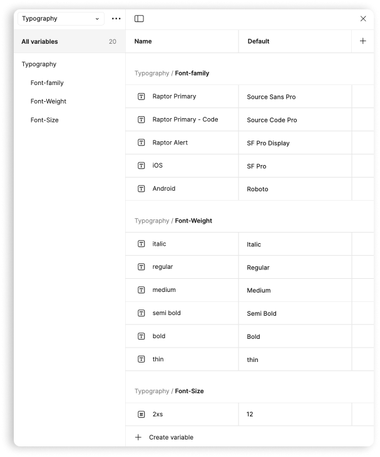Click the plus icon to add a mode column

click(x=362, y=41)
